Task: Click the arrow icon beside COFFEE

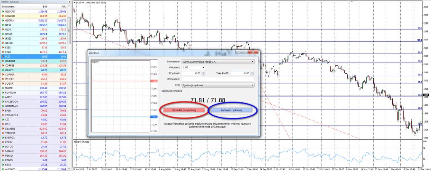Action: click(x=3, y=65)
